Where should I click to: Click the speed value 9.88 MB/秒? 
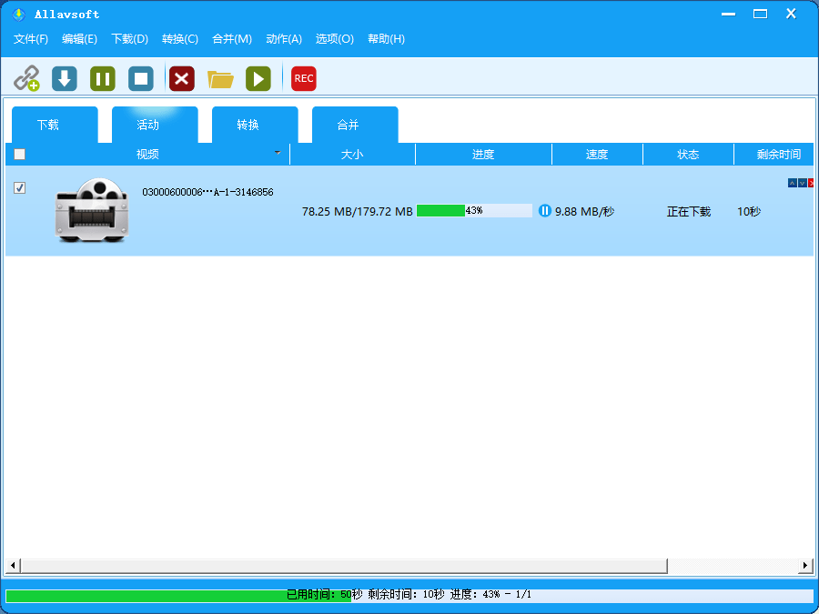click(x=584, y=211)
